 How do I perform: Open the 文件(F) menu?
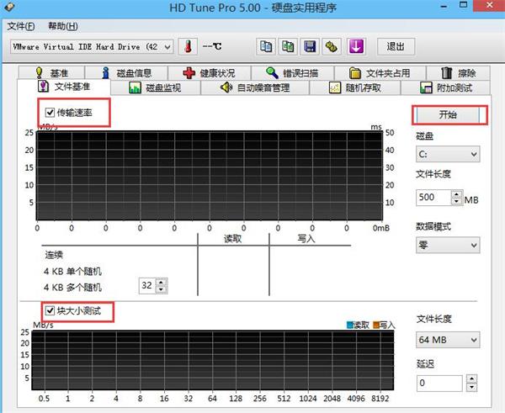click(21, 26)
